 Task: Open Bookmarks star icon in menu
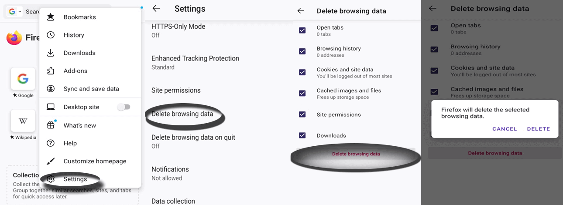51,17
